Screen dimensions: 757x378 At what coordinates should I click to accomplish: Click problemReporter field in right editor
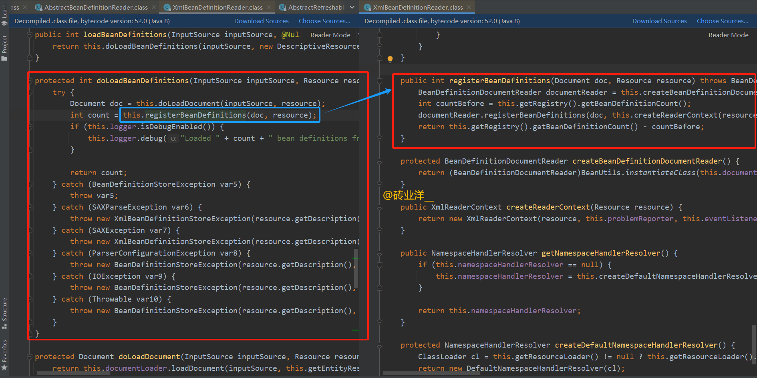[x=640, y=219]
